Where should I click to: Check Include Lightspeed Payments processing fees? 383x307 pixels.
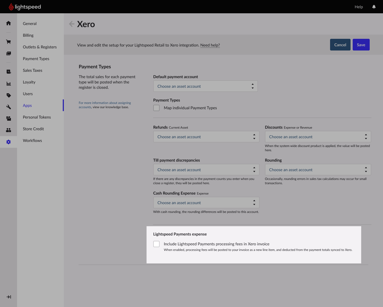click(156, 244)
